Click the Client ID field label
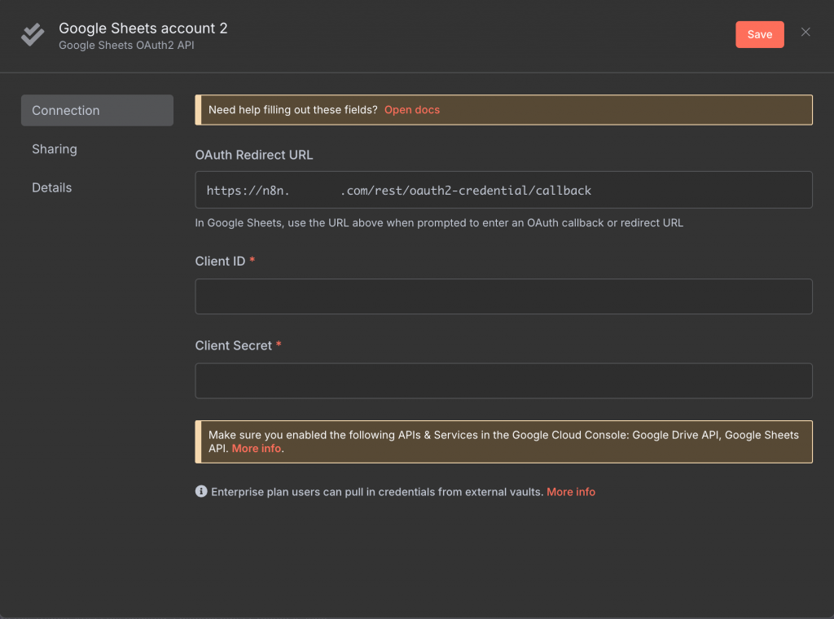 (x=220, y=261)
